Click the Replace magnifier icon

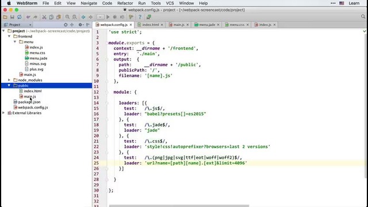74,17
